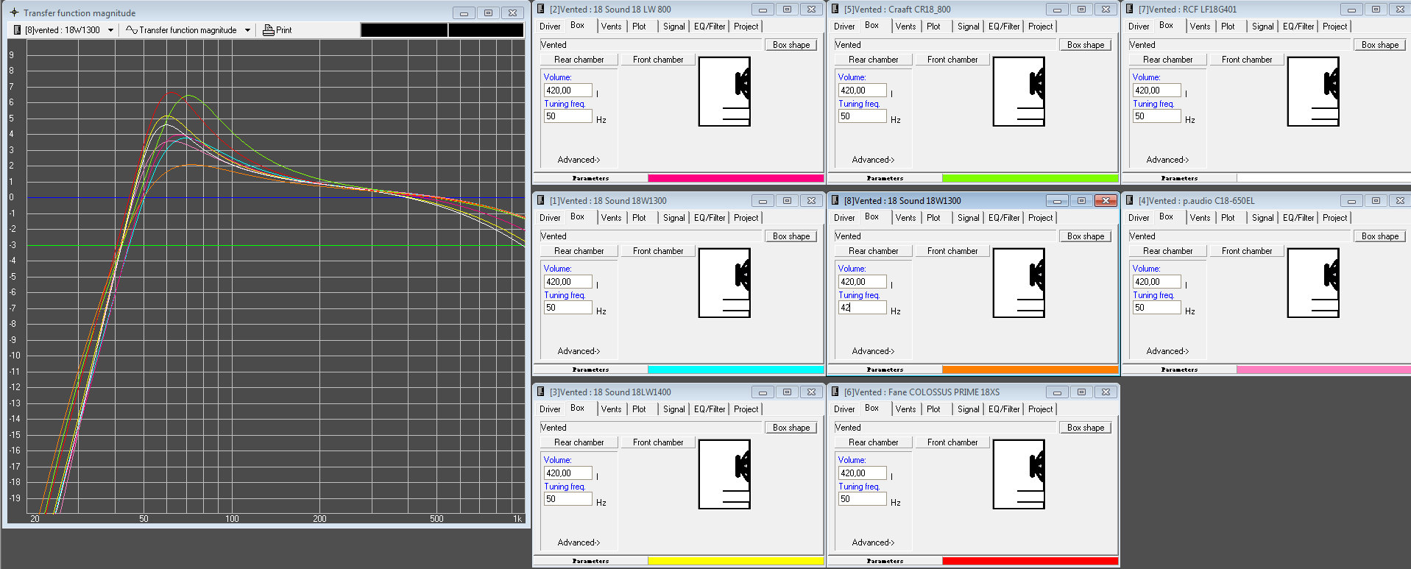This screenshot has width=1411, height=569.
Task: Click title icon of Fane COLOSSUS PRIME 18XS window
Action: tap(835, 392)
